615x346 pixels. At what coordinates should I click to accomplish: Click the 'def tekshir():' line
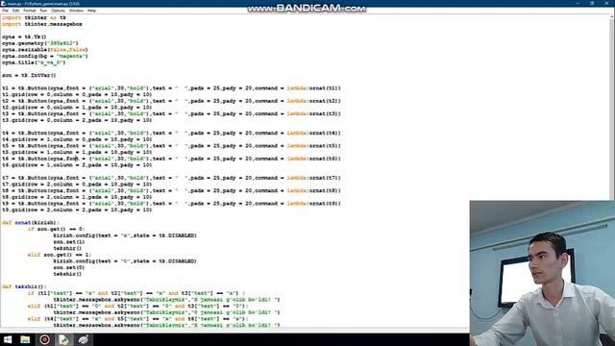coord(24,286)
